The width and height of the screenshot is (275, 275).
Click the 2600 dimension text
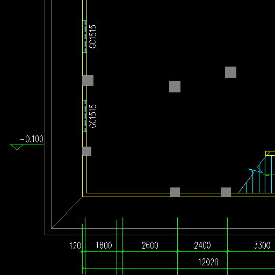(150, 245)
